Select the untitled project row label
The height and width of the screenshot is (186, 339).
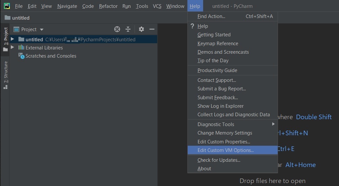click(x=34, y=40)
